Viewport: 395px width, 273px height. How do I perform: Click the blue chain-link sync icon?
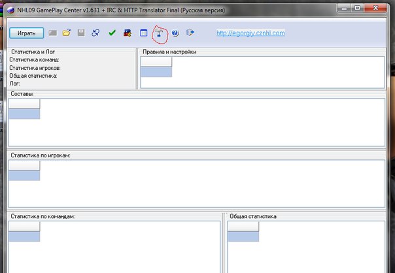coord(95,33)
